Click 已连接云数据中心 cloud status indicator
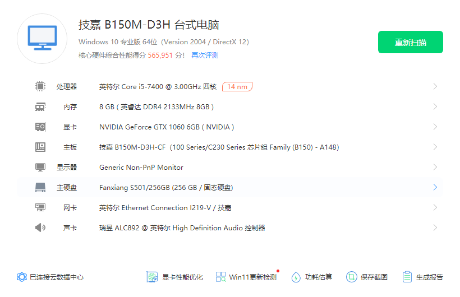Viewport: 460px width, 297px height. point(50,277)
